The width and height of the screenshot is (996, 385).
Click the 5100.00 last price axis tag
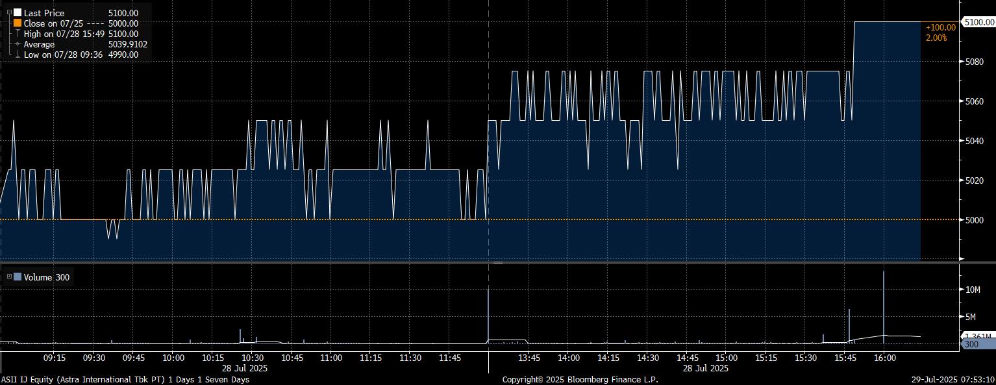tap(977, 22)
